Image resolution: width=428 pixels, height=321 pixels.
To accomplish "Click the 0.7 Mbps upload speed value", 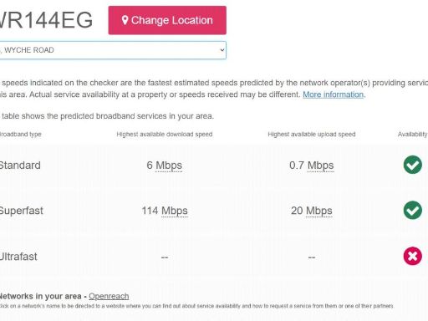I will click(312, 166).
